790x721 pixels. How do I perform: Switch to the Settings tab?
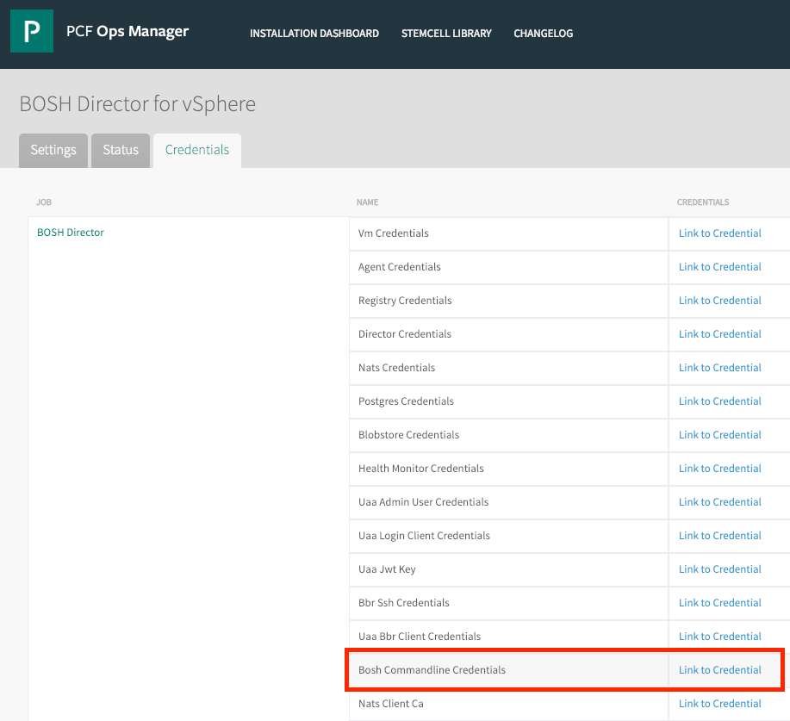click(53, 150)
